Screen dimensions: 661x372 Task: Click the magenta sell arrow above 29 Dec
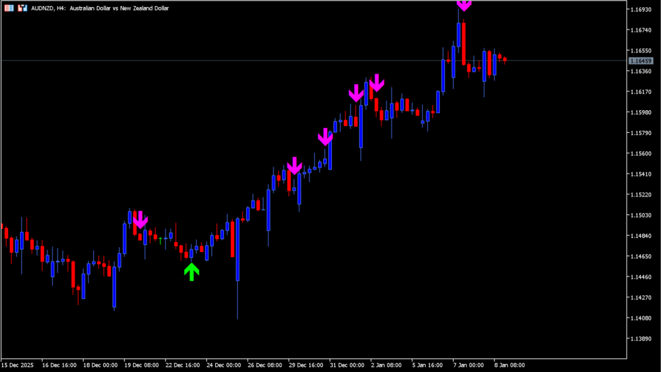pyautogui.click(x=294, y=166)
